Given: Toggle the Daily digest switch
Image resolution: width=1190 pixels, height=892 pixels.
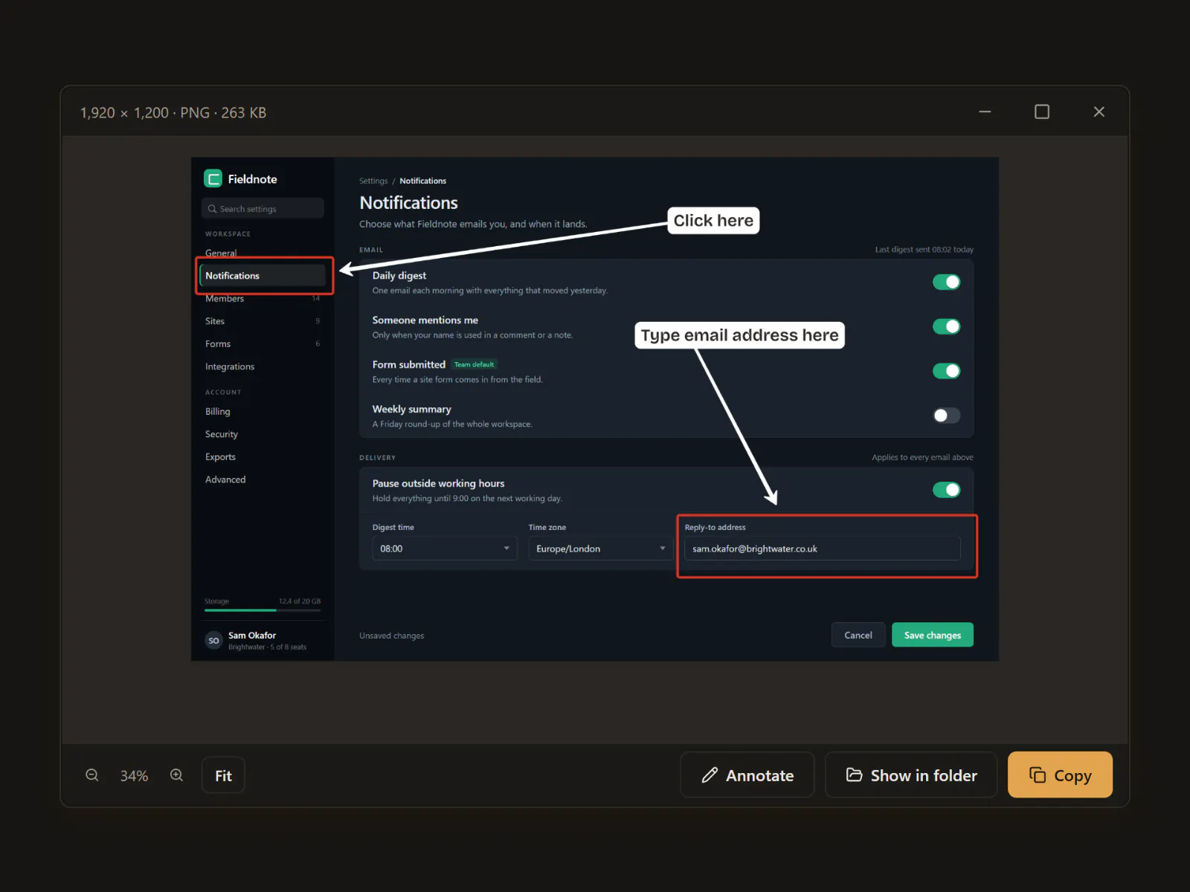Looking at the screenshot, I should (947, 282).
